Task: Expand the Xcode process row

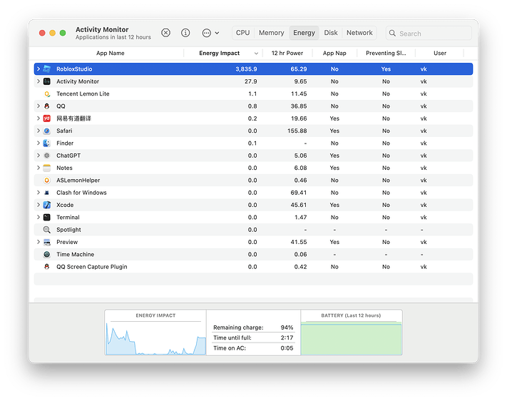Action: click(x=39, y=205)
